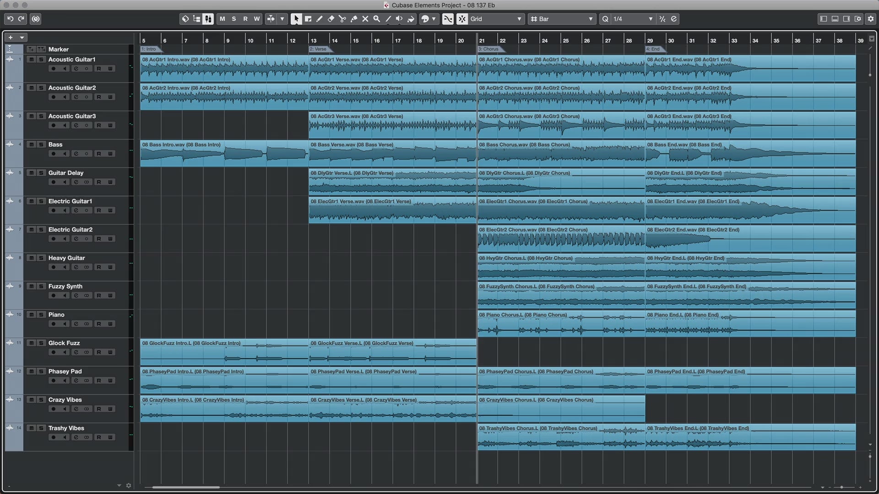Click Add Marker button on Marker track
This screenshot has width=879, height=494.
coord(31,49)
